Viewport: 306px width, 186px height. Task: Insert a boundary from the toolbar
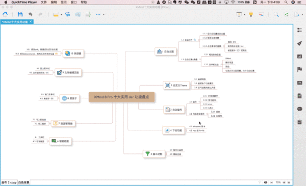click(78, 14)
